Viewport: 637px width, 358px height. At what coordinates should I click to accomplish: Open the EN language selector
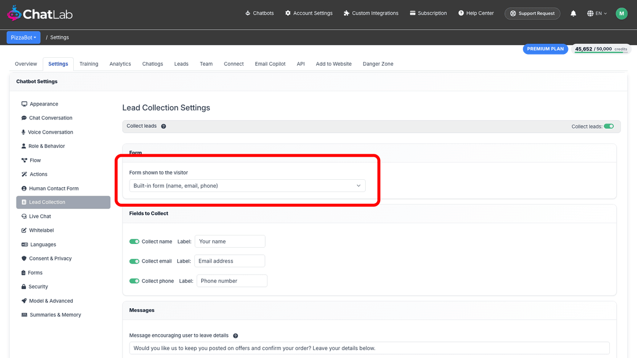[x=598, y=13]
